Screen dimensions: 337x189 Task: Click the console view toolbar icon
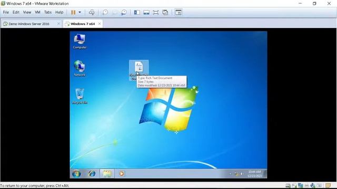(x=179, y=13)
